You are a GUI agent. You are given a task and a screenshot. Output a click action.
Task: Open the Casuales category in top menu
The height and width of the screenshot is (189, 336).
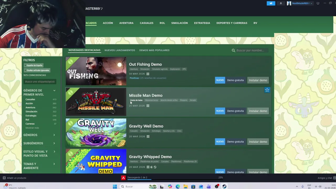pos(146,23)
